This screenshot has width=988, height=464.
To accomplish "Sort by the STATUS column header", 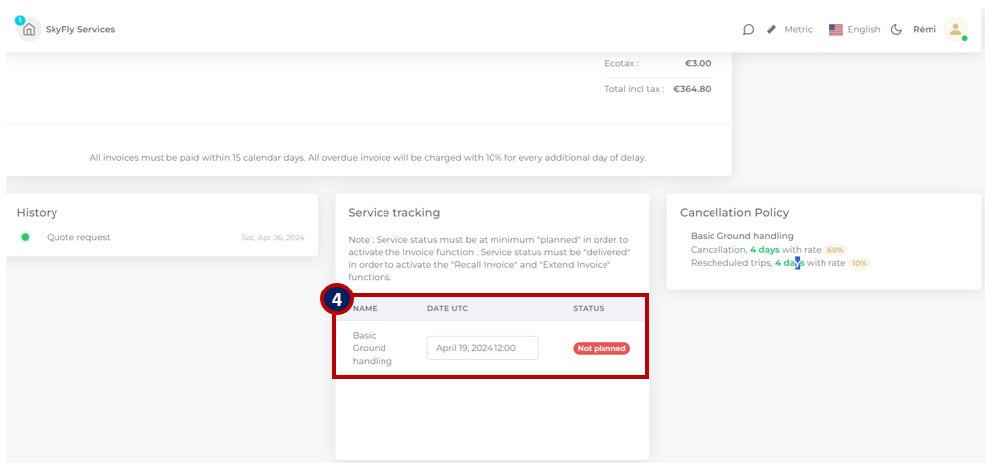I will point(589,309).
